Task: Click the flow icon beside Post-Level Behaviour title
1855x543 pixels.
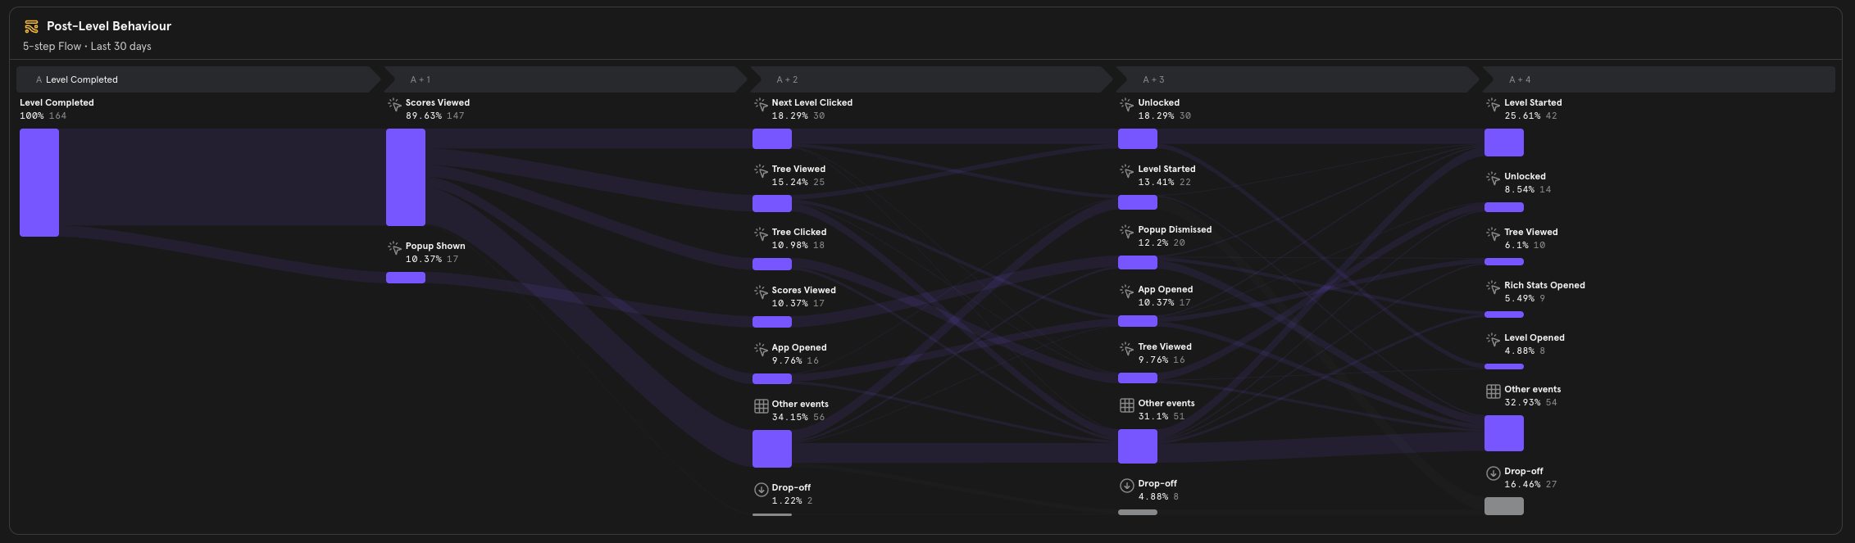Action: pyautogui.click(x=31, y=27)
